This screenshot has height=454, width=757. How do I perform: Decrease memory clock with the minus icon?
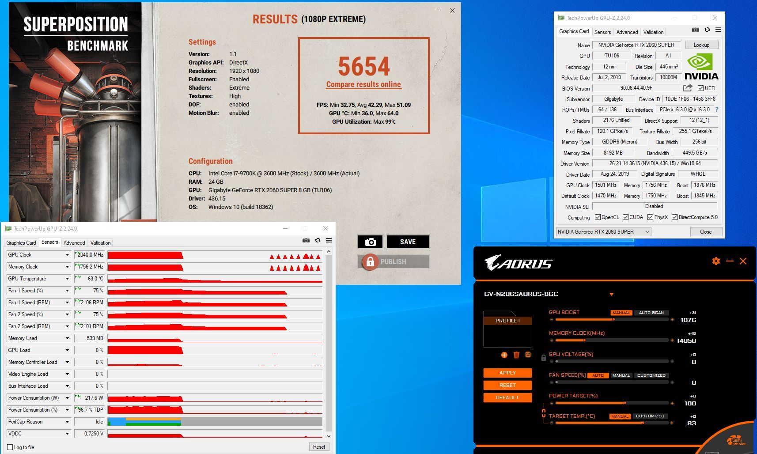tap(552, 340)
